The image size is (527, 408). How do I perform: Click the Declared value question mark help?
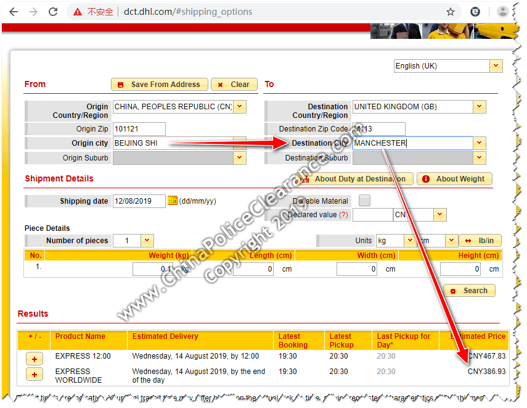[x=343, y=215]
